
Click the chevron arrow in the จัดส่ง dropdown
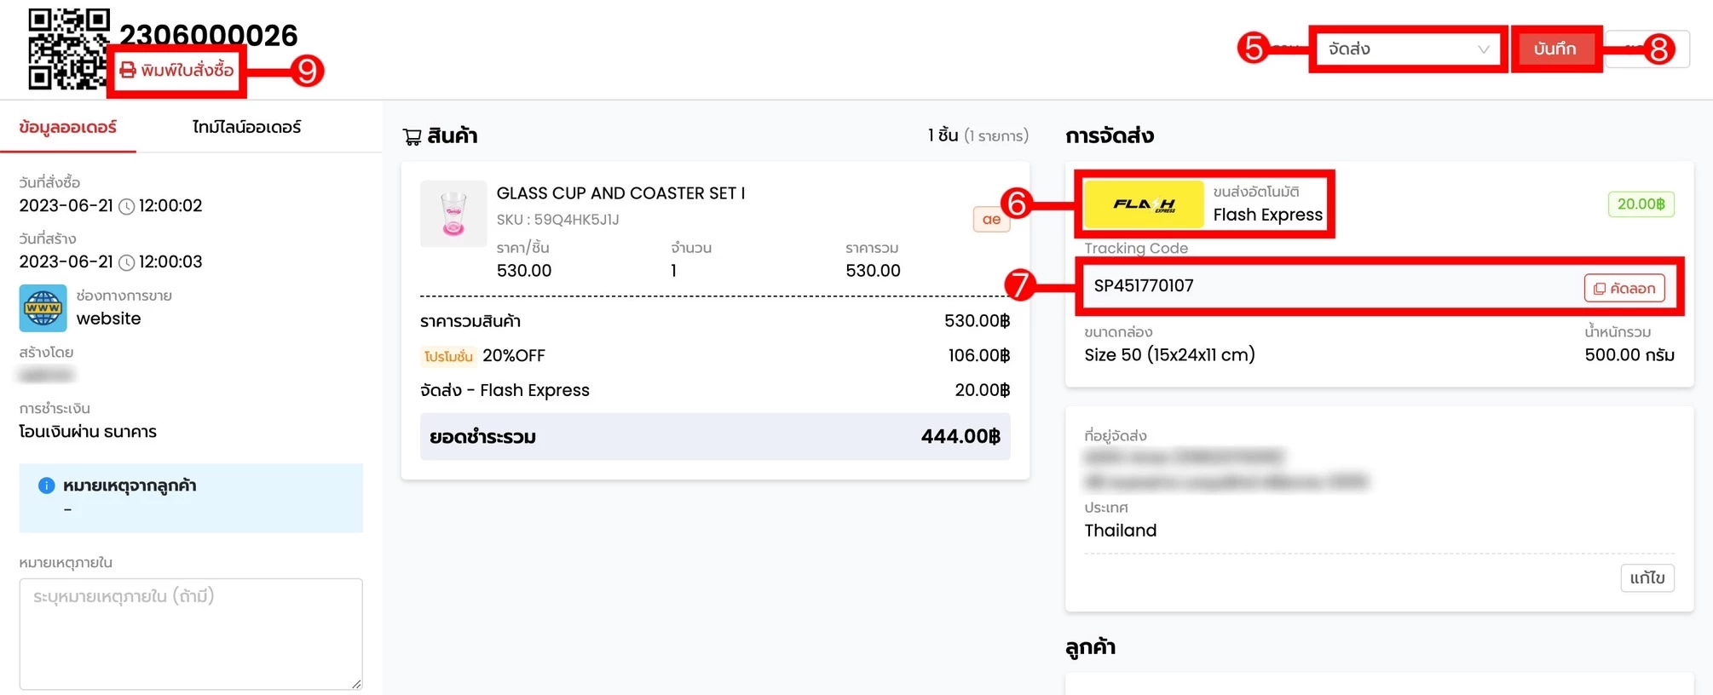tap(1484, 49)
